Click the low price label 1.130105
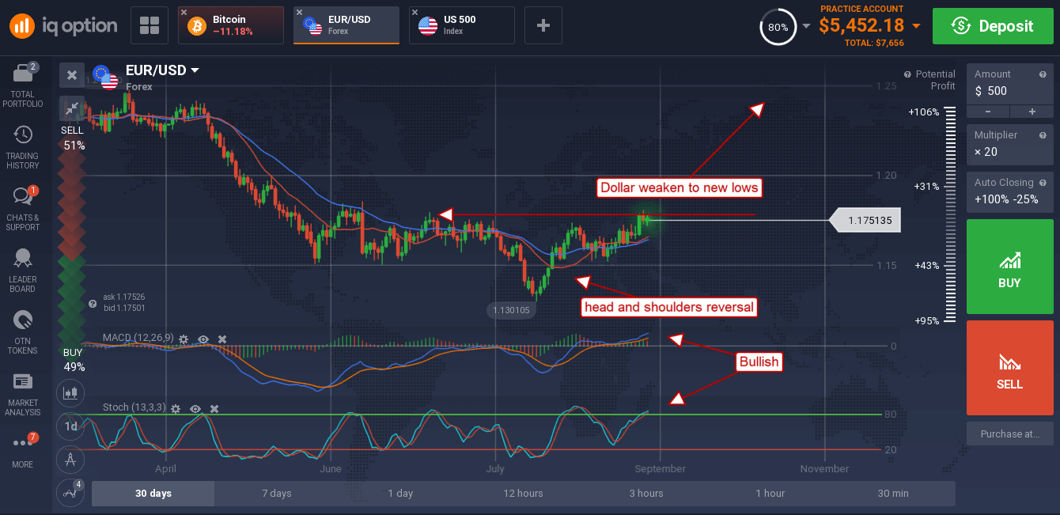Screen dimensions: 1060x515 (x=510, y=311)
